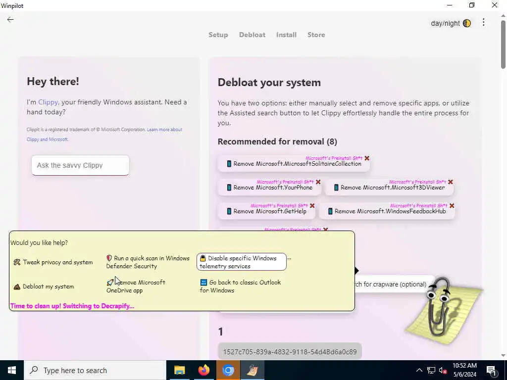Image resolution: width=507 pixels, height=380 pixels.
Task: Show hidden system tray icons
Action: [419, 370]
